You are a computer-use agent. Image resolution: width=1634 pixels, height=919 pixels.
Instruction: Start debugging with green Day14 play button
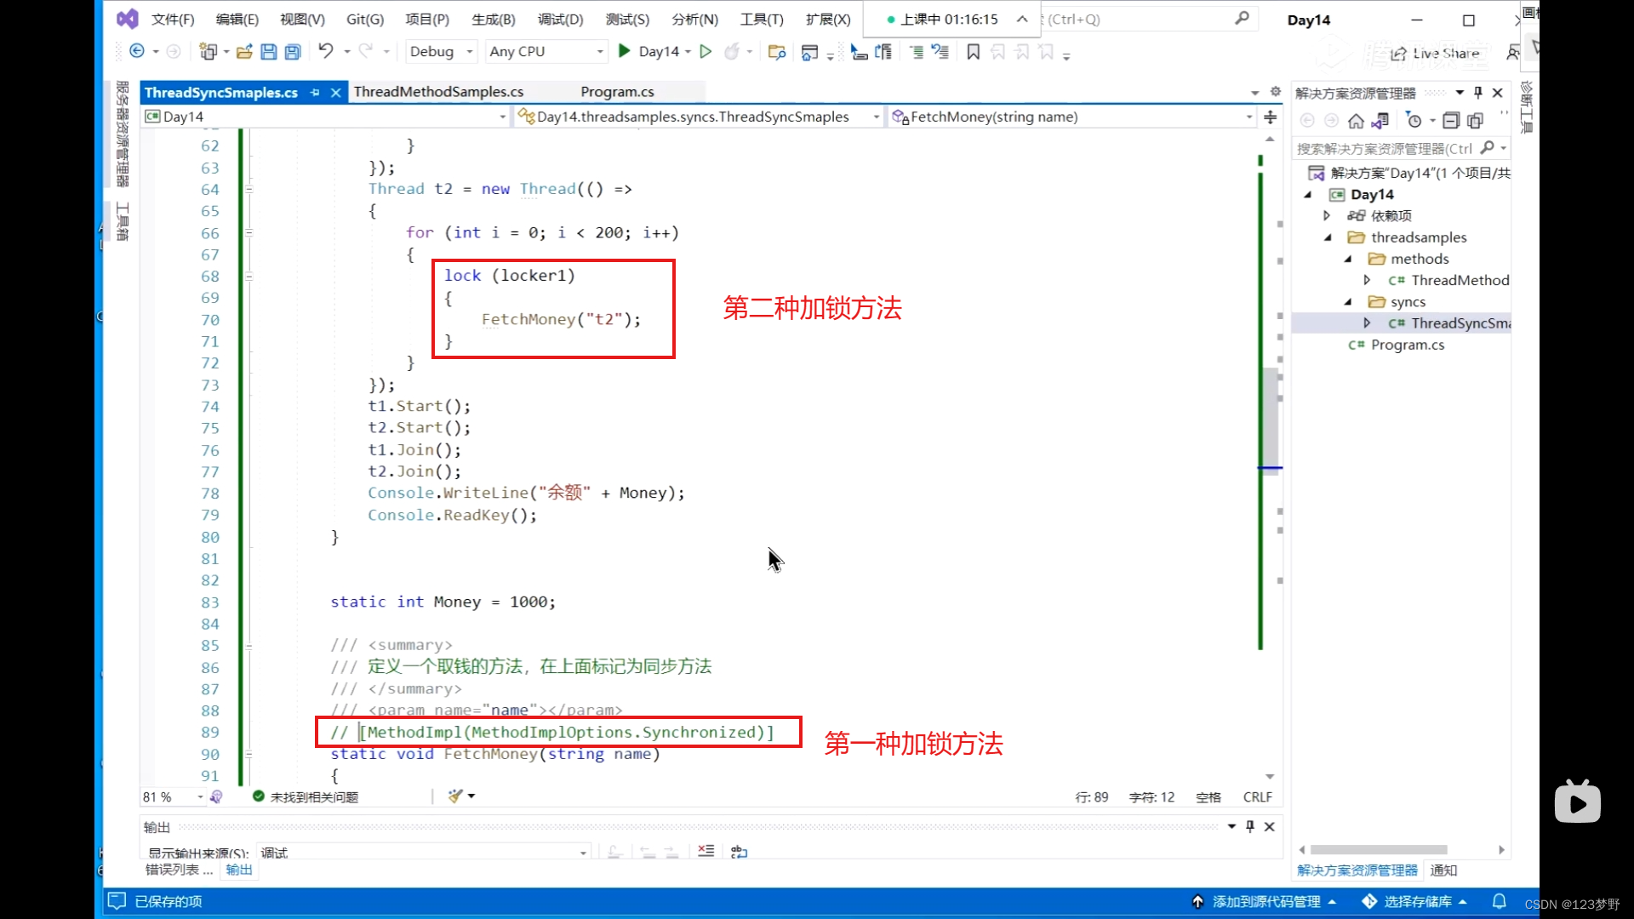[x=624, y=51]
